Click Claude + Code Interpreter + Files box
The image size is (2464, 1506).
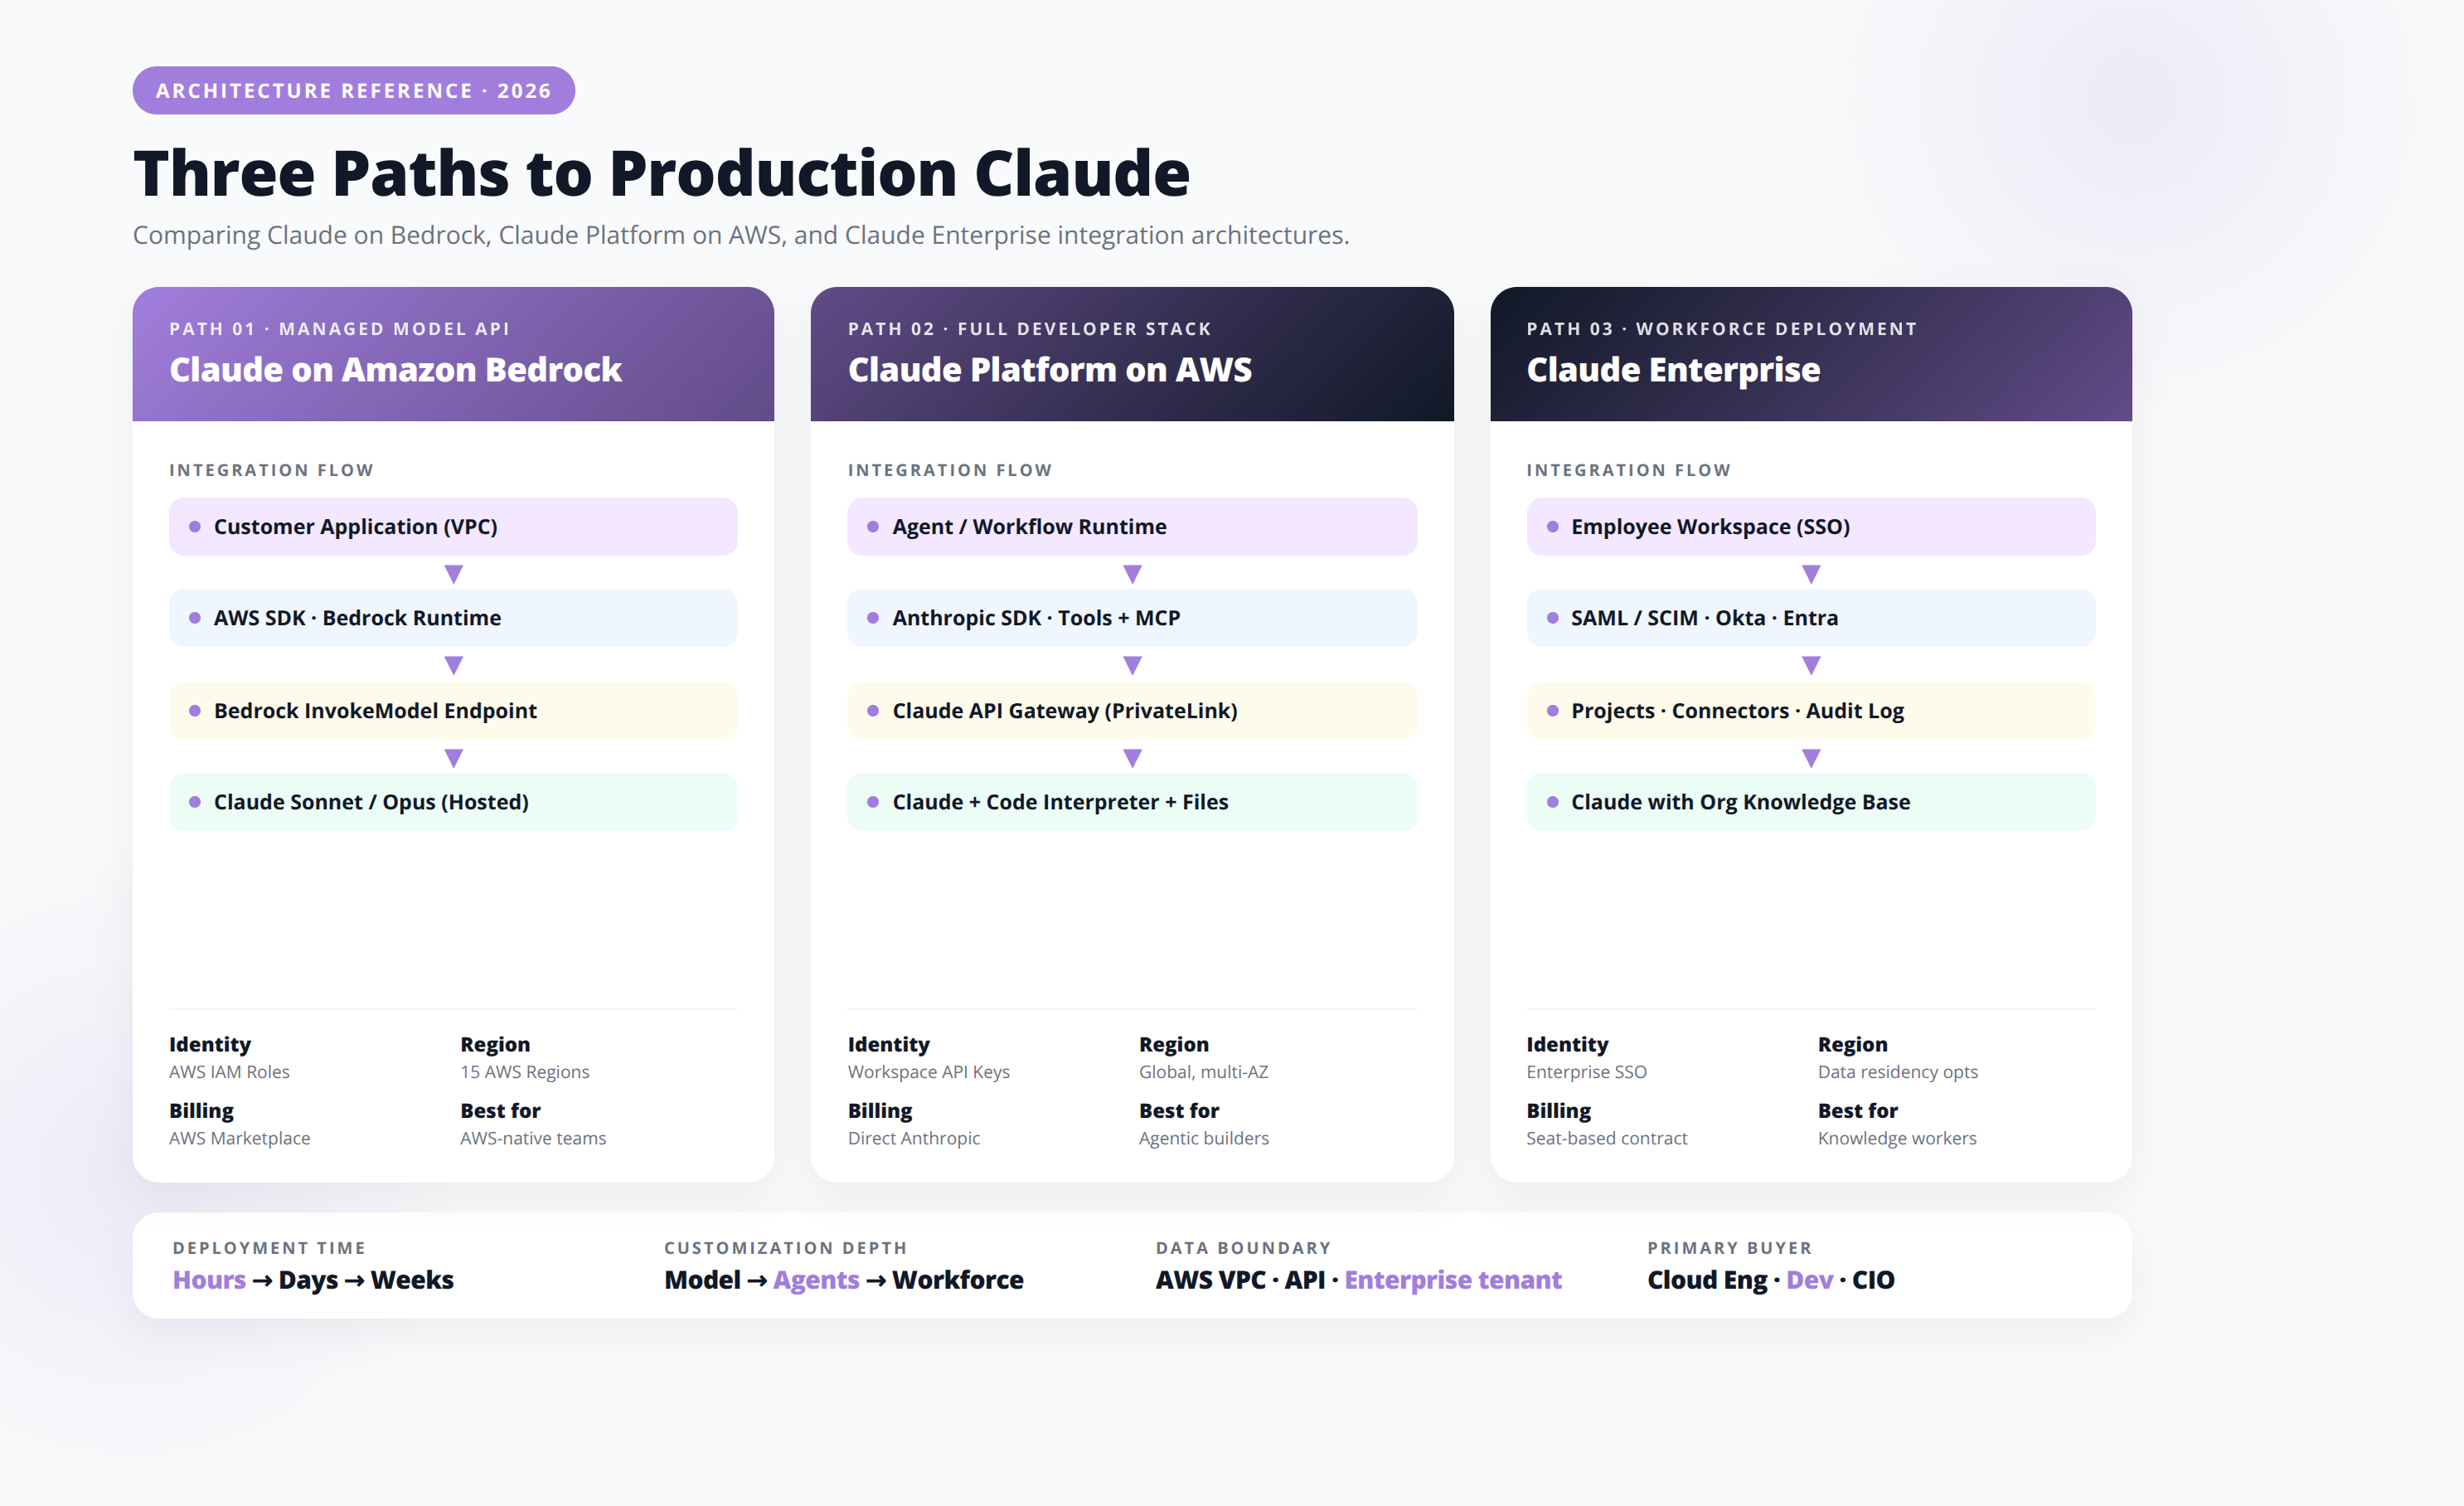[1132, 802]
